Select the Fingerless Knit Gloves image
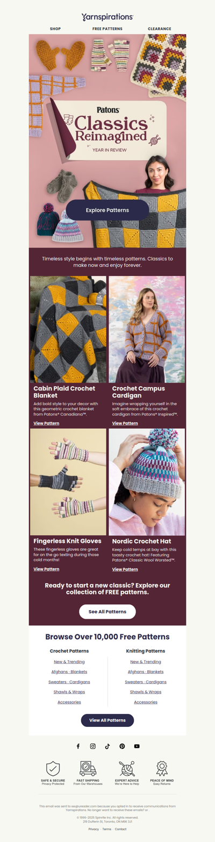Image resolution: width=215 pixels, height=842 pixels. tap(68, 482)
